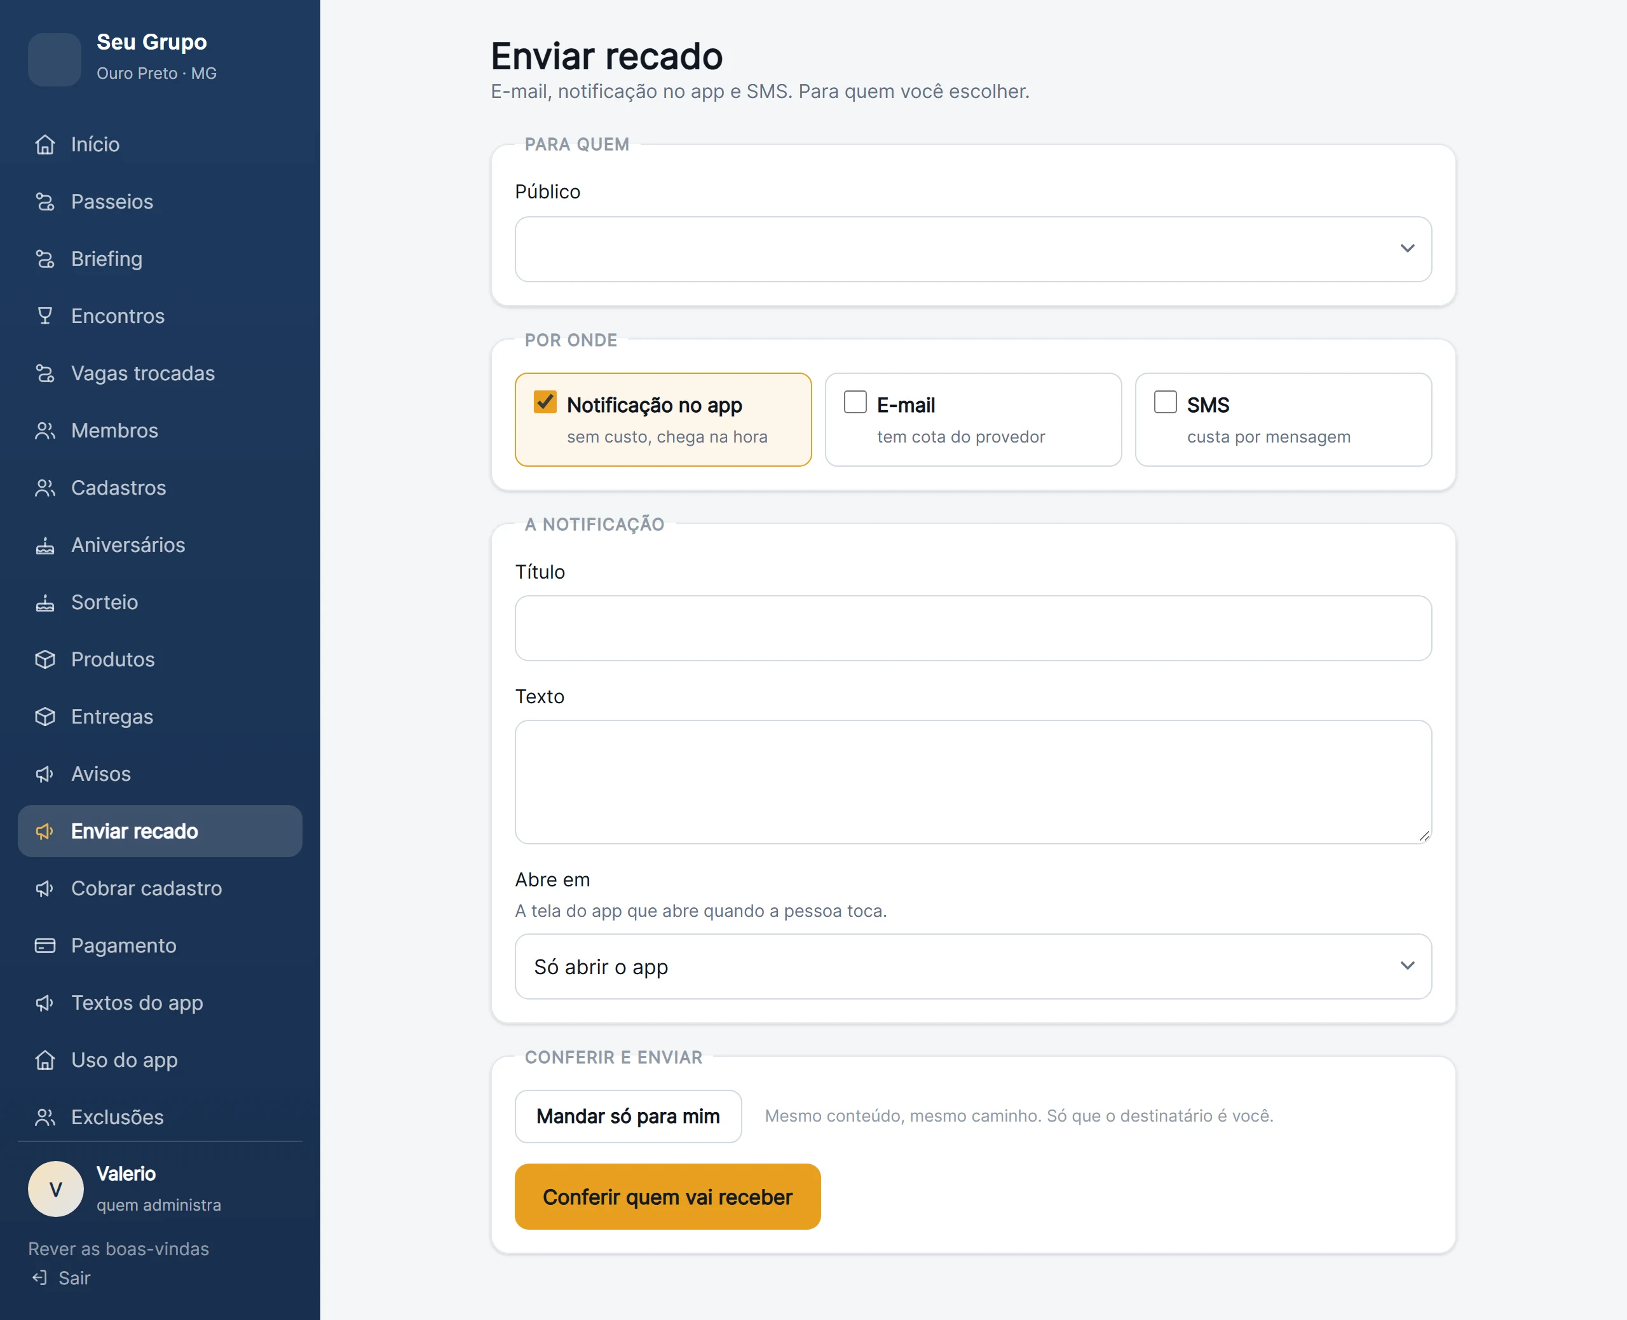Click 'Ouro Preto · MG' location text

[156, 73]
